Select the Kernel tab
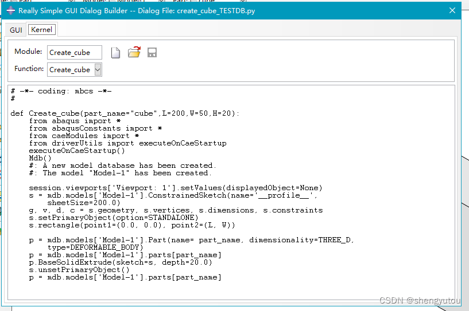This screenshot has height=311, width=469. click(41, 30)
